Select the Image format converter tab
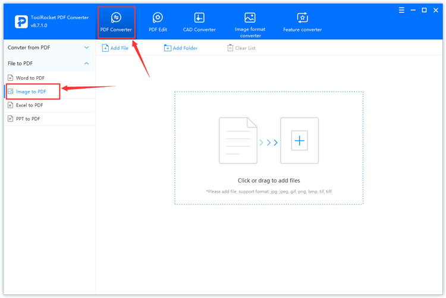 tap(250, 25)
